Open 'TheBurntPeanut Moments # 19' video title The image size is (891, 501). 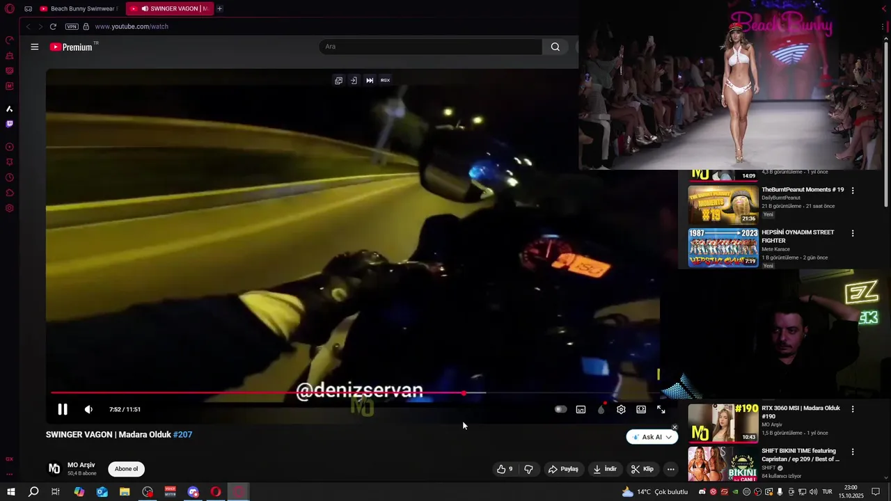click(x=803, y=190)
